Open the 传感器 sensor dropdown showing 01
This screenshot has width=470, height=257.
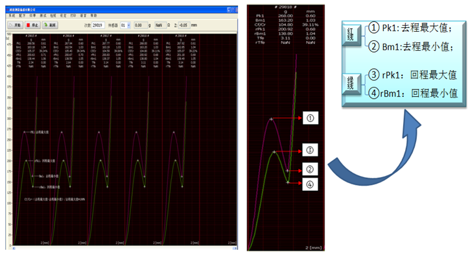point(125,25)
